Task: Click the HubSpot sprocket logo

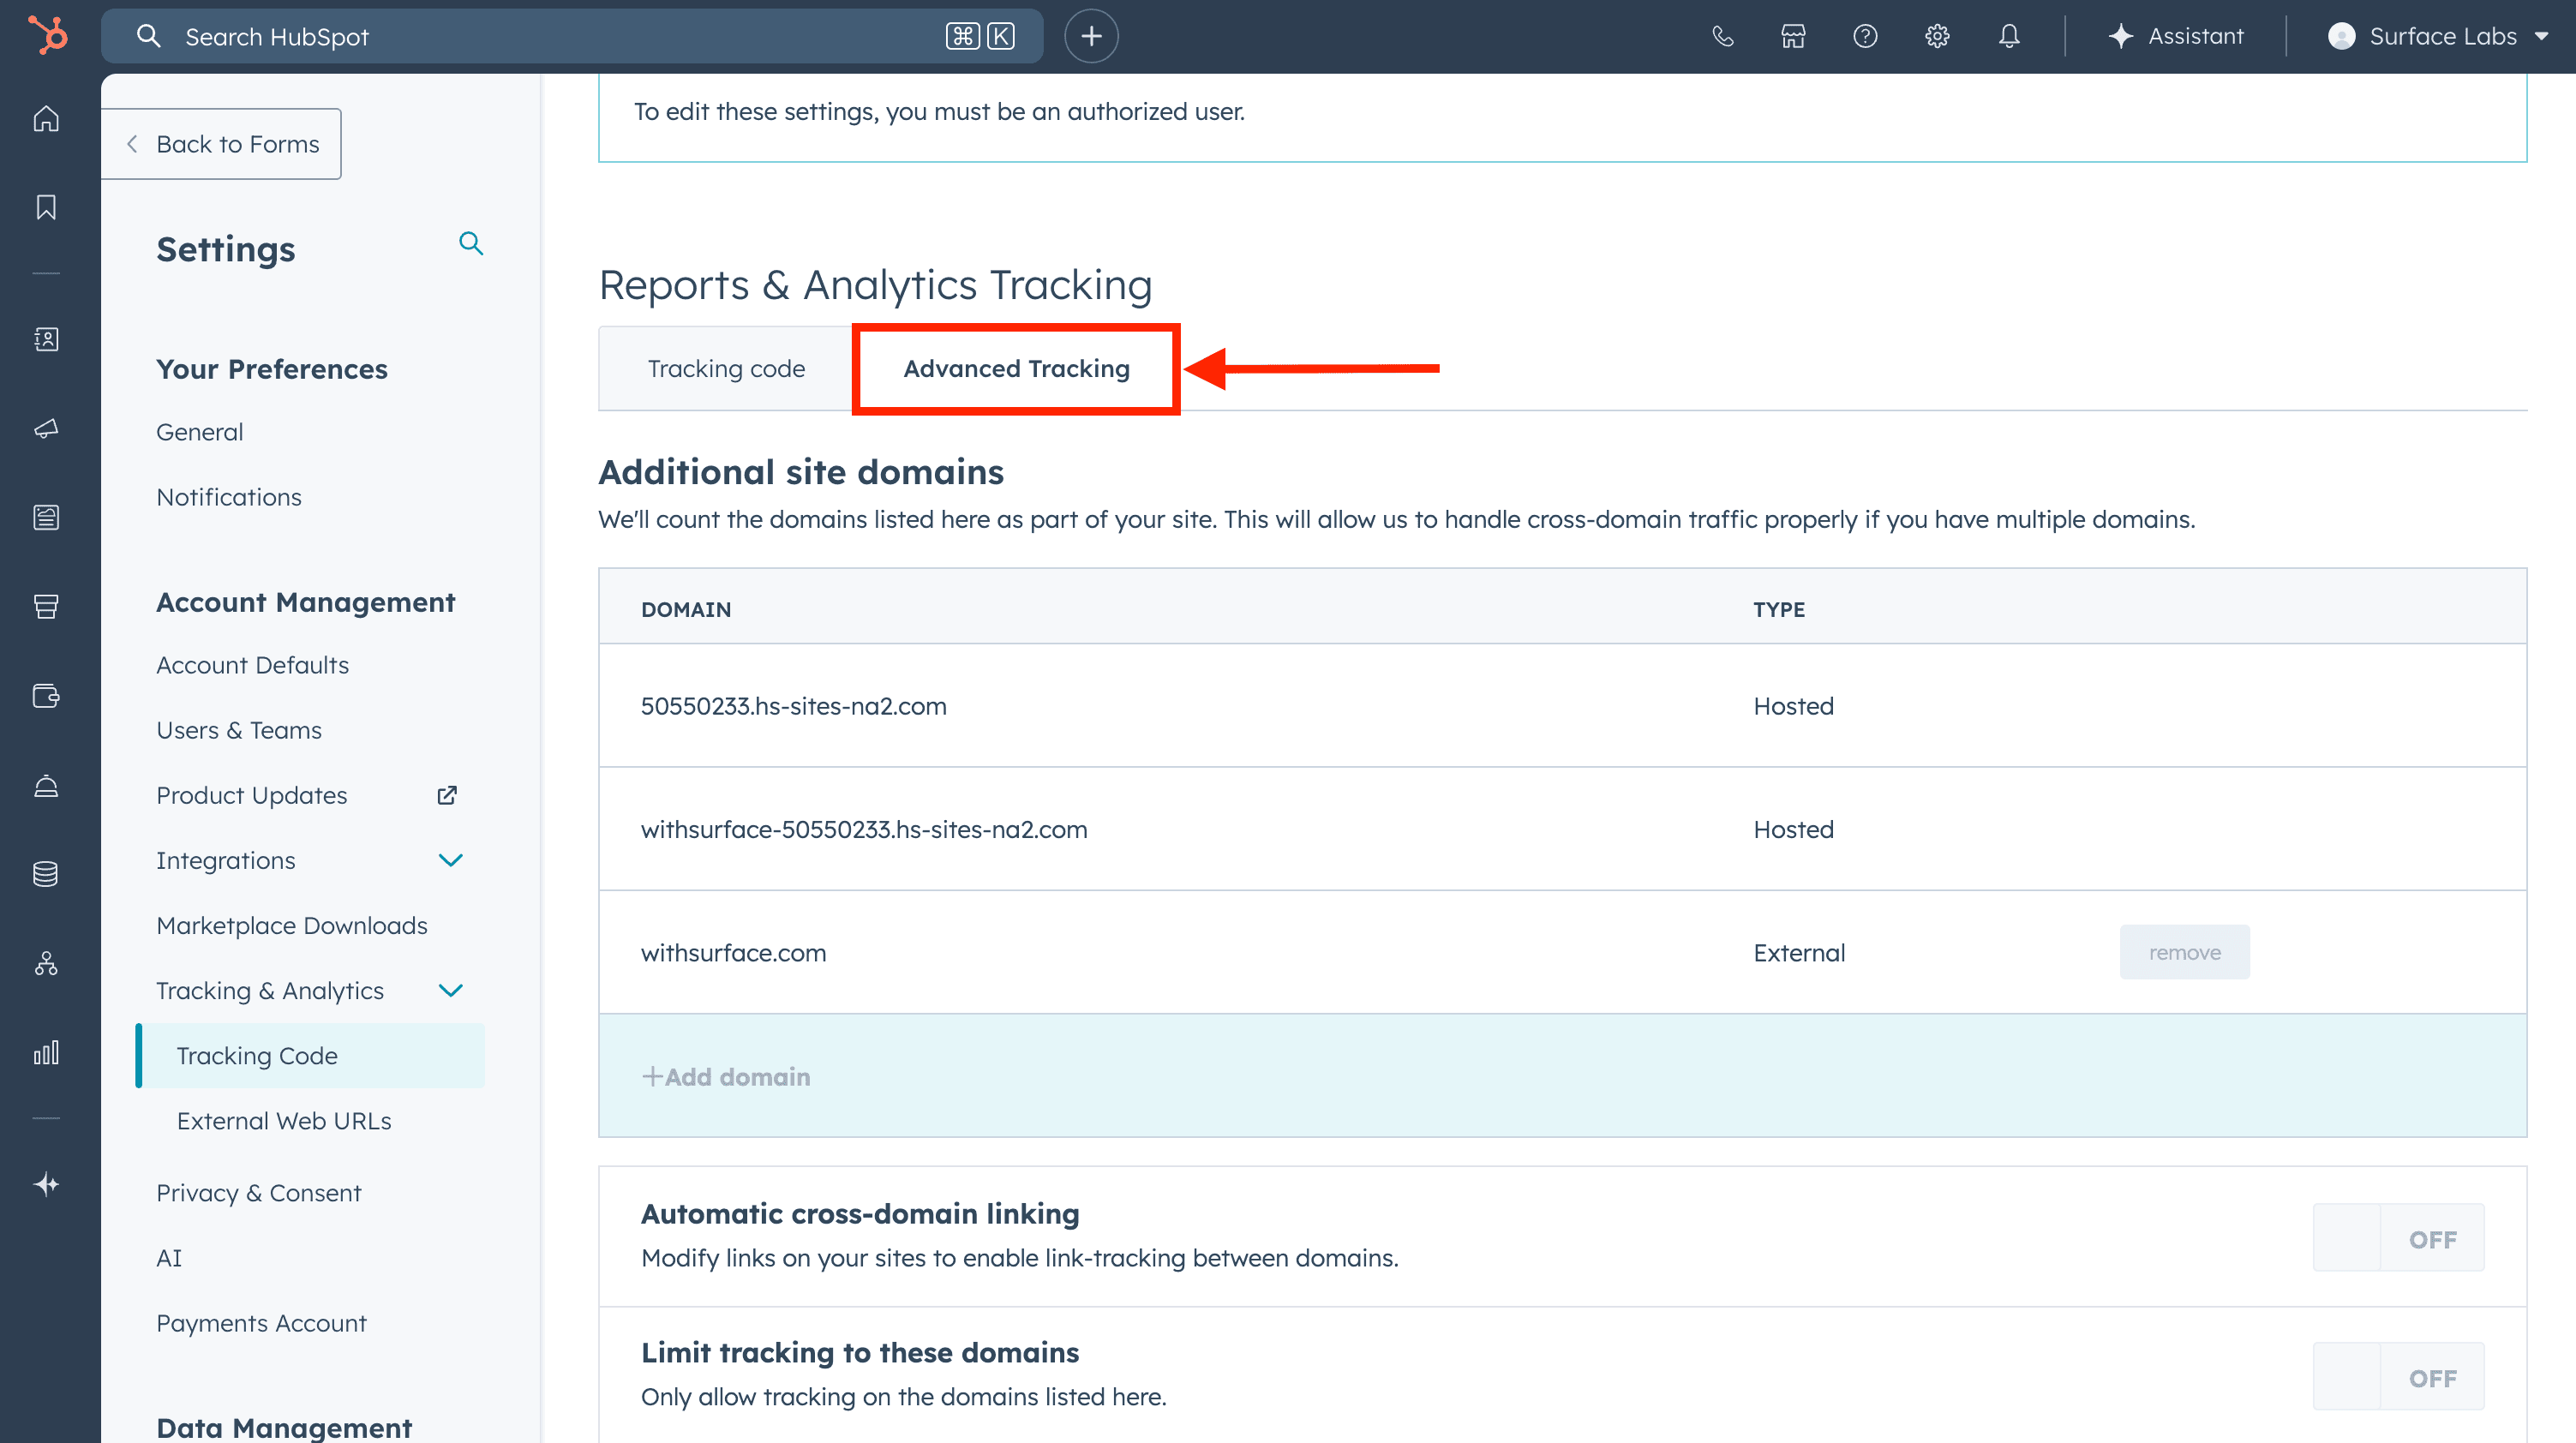Action: (47, 35)
